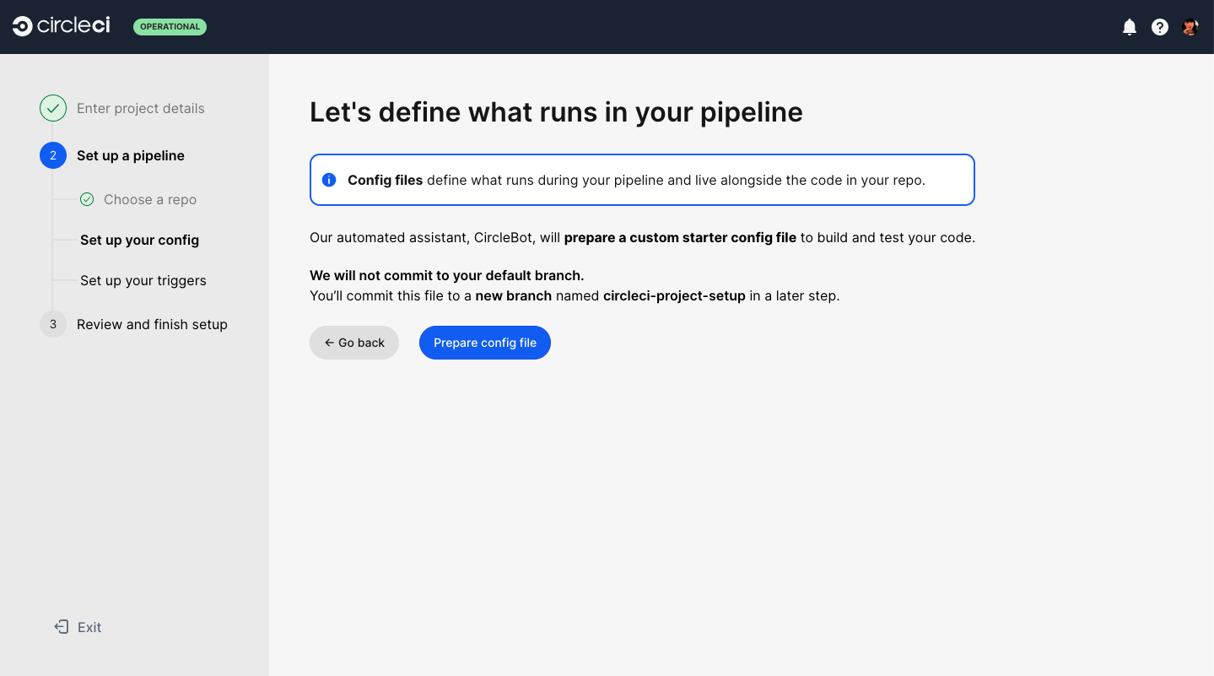Click the CircleCI logo

61,26
